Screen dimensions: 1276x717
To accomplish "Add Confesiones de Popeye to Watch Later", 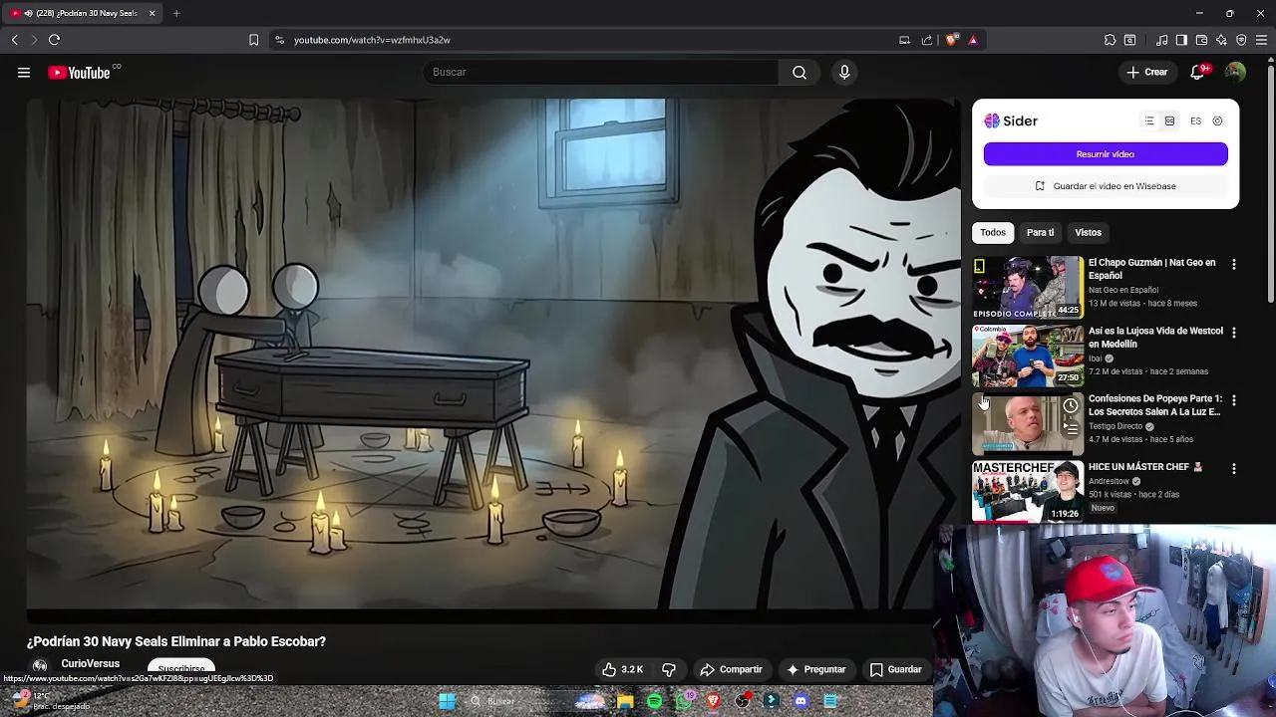I will point(1070,405).
